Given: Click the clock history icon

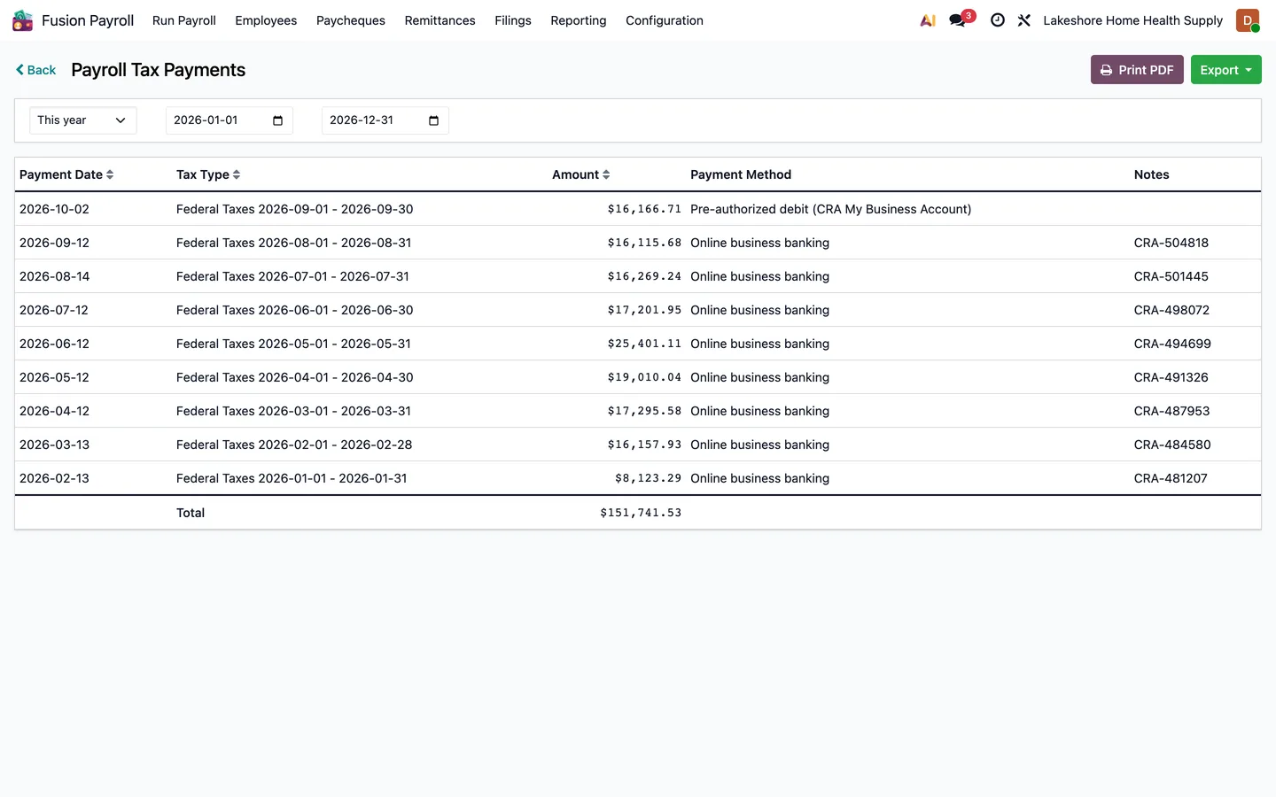Looking at the screenshot, I should coord(998,20).
